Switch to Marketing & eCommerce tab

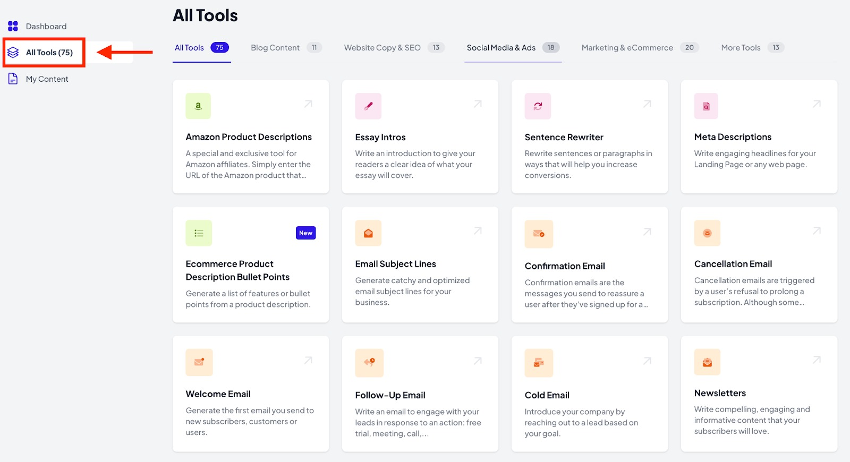pos(627,48)
